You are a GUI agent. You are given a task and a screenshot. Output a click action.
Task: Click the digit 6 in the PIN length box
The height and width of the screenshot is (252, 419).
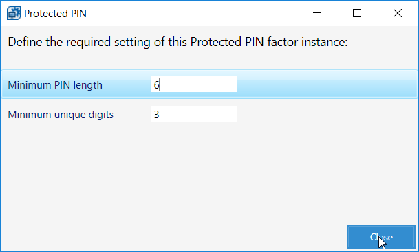pyautogui.click(x=156, y=85)
